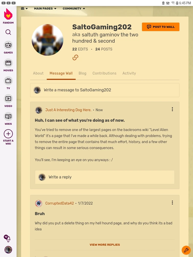Open the Movies section icon

point(8,63)
